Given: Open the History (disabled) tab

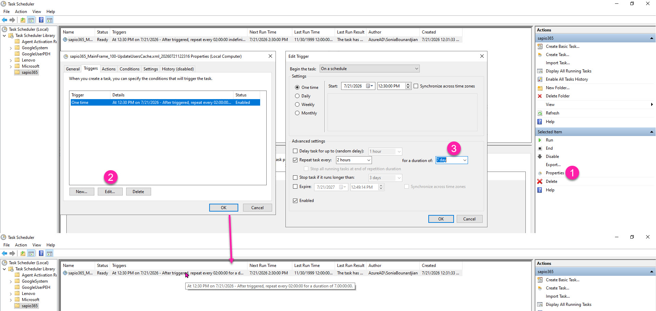Looking at the screenshot, I should pos(178,69).
